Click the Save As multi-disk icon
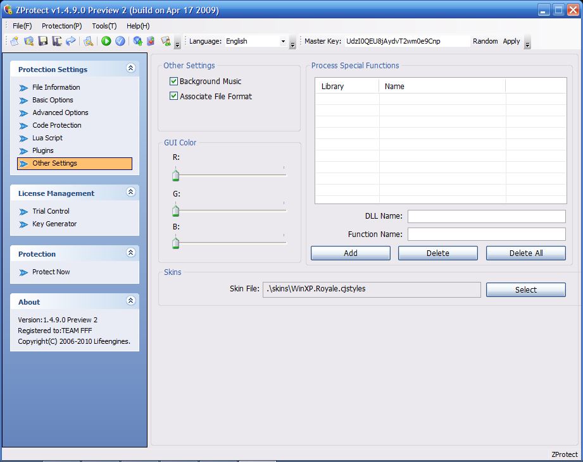The width and height of the screenshot is (583, 462). coord(56,41)
